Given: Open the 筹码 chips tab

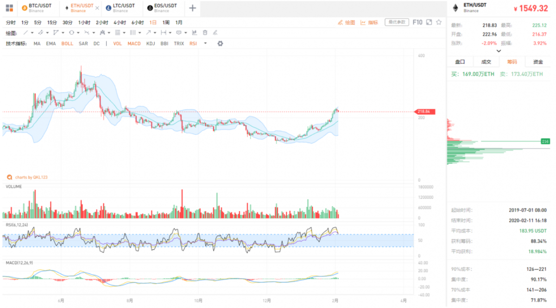Looking at the screenshot, I should (512, 62).
